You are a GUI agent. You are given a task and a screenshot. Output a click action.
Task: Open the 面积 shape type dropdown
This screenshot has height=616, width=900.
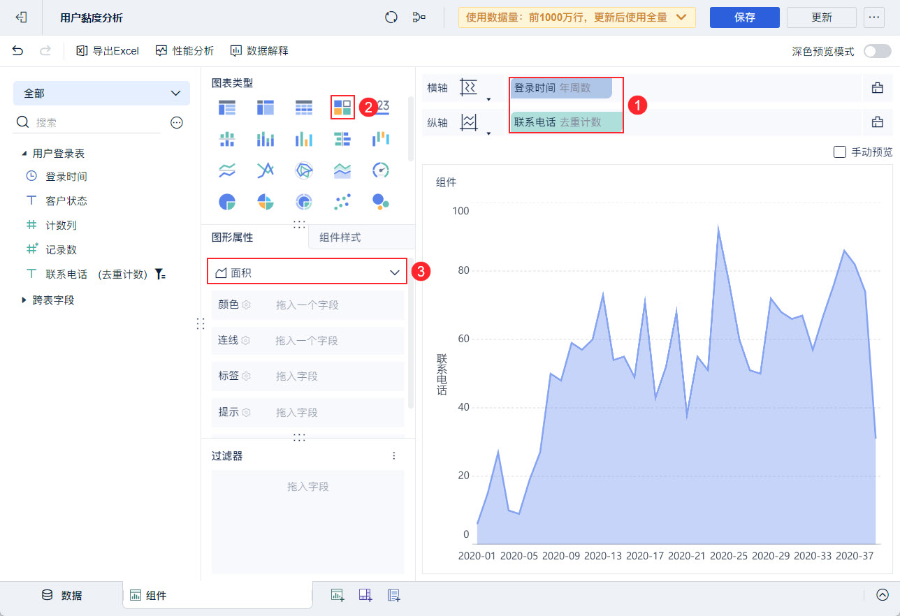point(307,273)
